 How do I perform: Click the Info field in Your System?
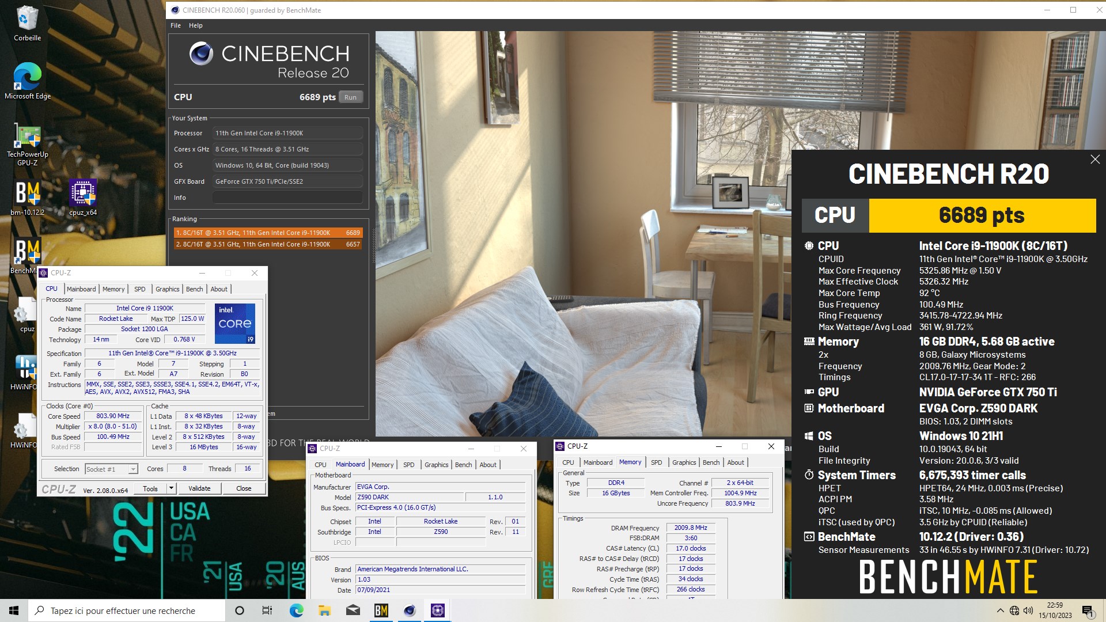287,198
